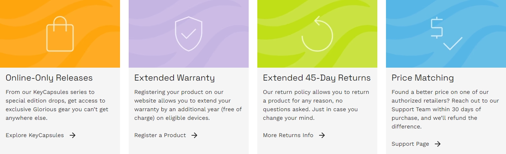Click arrow after More Returns Info
The width and height of the screenshot is (506, 154).
[322, 135]
